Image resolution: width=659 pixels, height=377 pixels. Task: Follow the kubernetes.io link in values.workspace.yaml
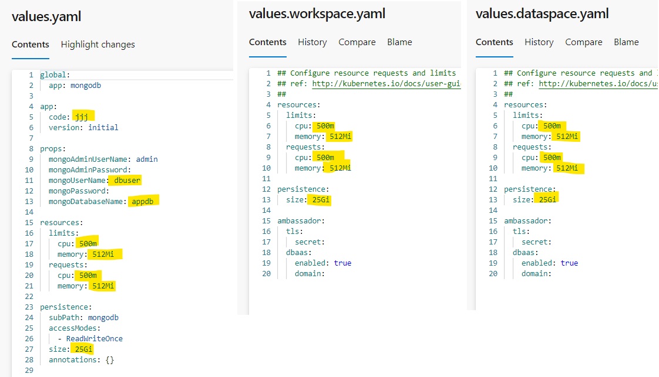386,84
